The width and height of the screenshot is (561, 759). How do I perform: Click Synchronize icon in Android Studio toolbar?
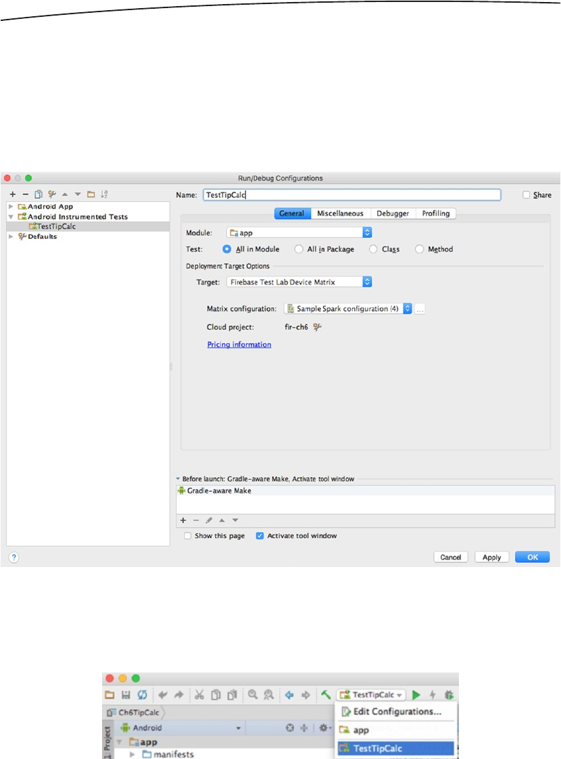click(x=143, y=695)
